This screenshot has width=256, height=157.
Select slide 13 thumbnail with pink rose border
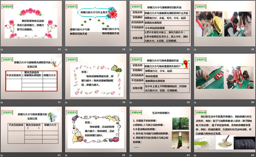point(31,24)
